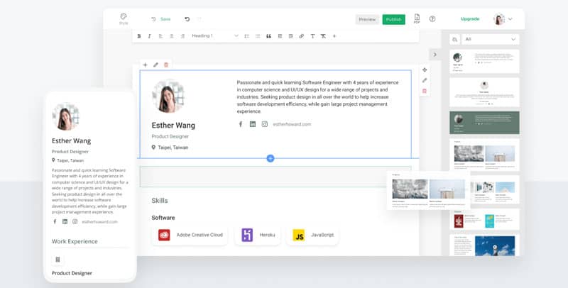Open the Style palette icon
The width and height of the screenshot is (568, 288).
(124, 19)
